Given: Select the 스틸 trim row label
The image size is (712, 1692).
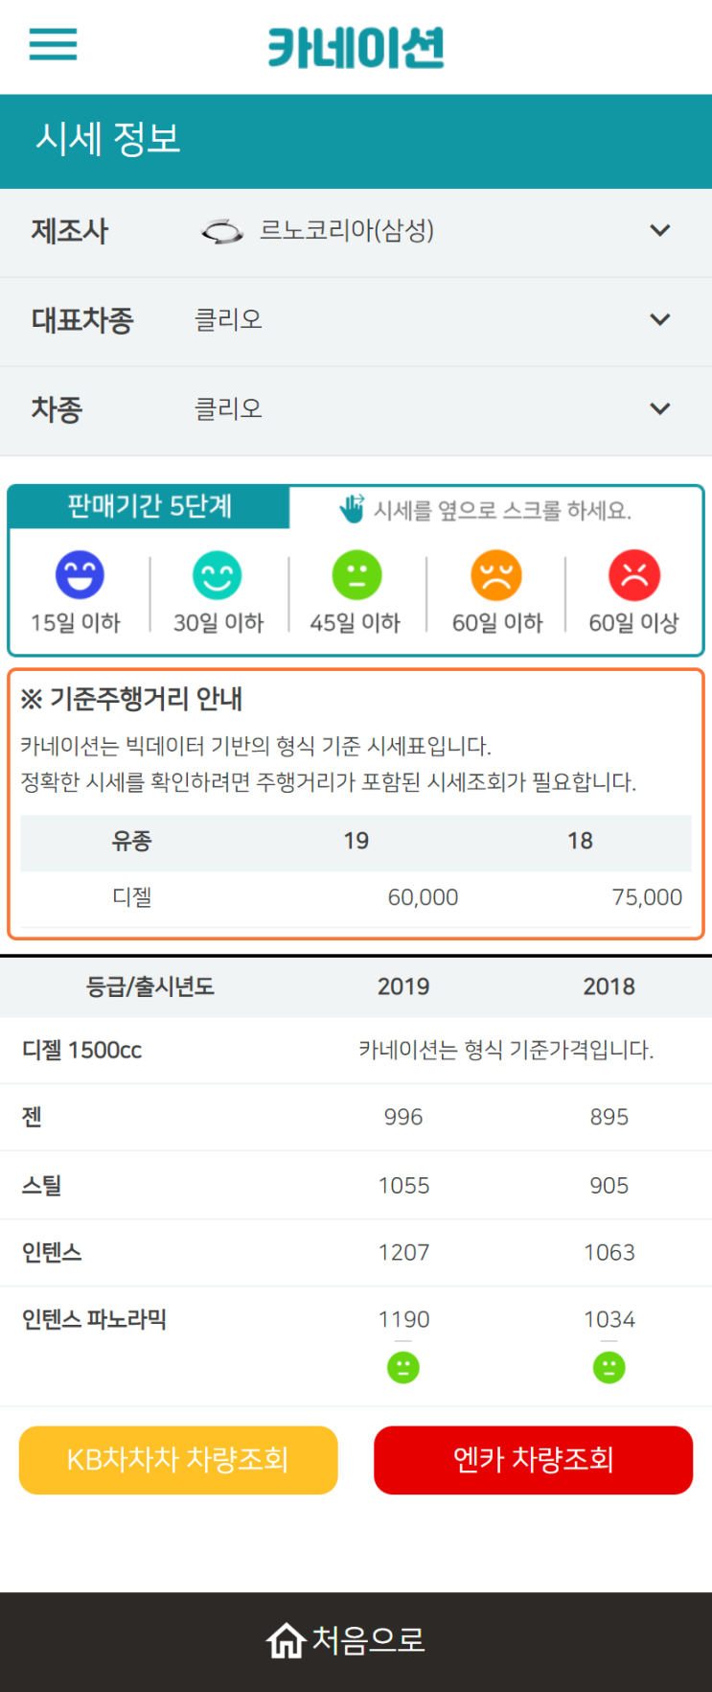Looking at the screenshot, I should click(42, 1185).
